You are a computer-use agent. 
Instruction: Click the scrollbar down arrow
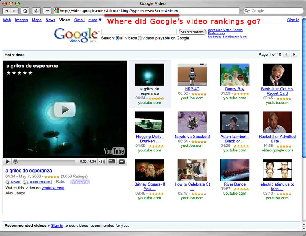pyautogui.click(x=304, y=229)
